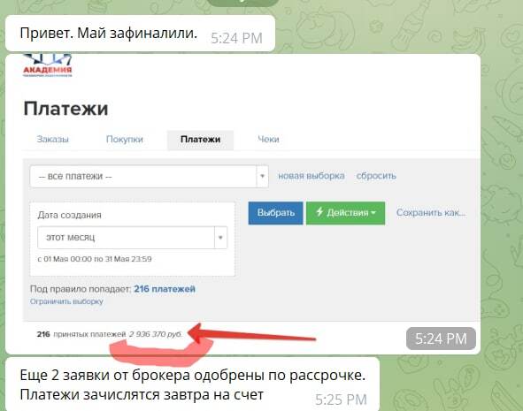The height and width of the screenshot is (411, 523).
Task: Open the «216 платежей» link
Action: point(165,289)
